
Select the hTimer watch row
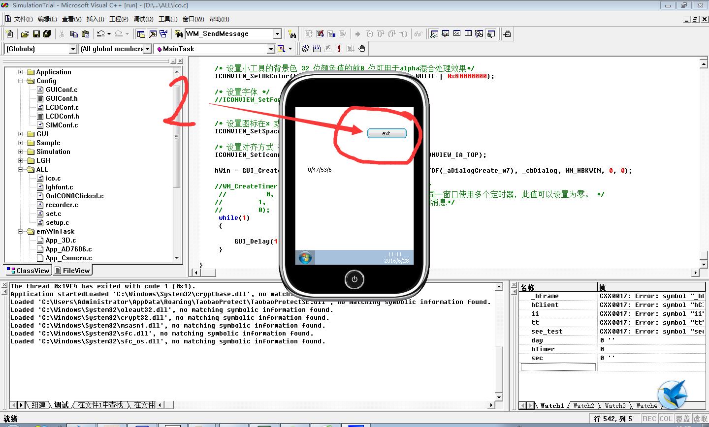pyautogui.click(x=612, y=349)
